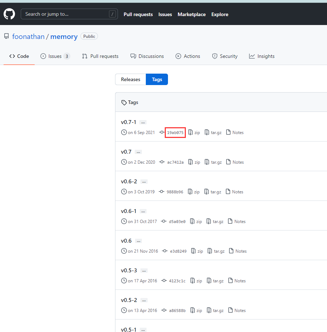This screenshot has height=332, width=327.
Task: Click the Tags label icon in the panel header
Action: (x=124, y=102)
